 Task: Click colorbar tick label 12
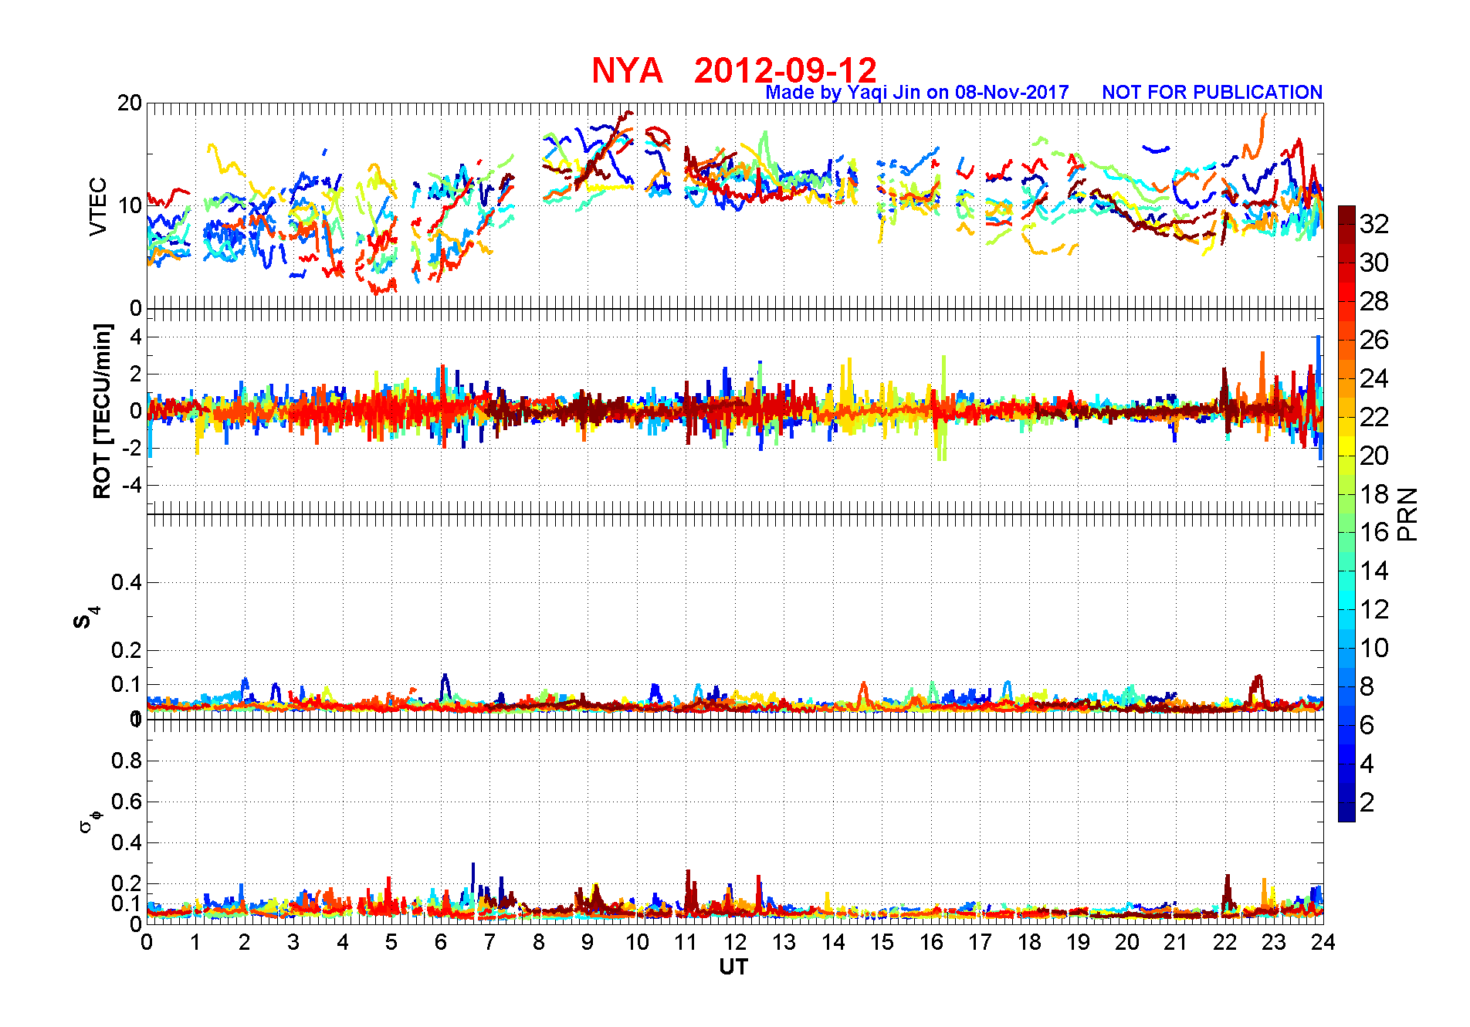pos(1374,609)
